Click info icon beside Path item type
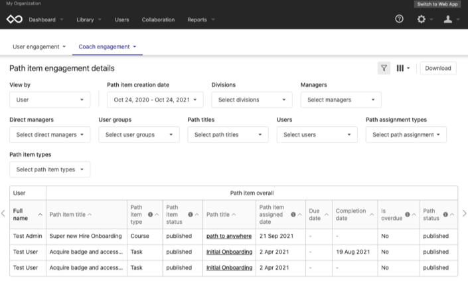 pos(151,215)
